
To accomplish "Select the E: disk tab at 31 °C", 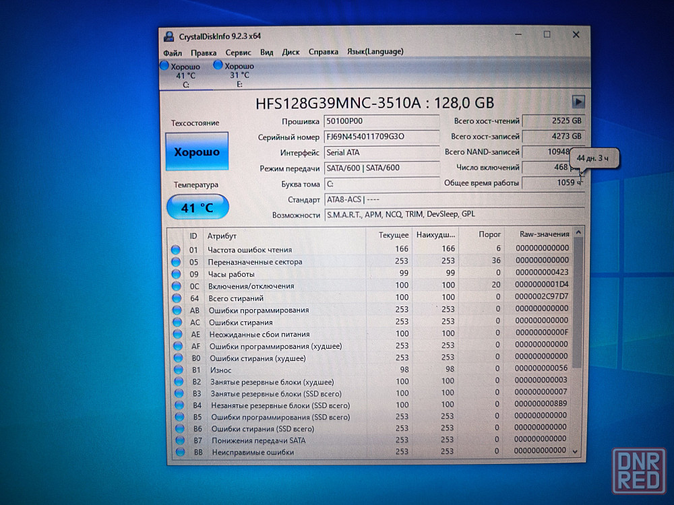I will coord(239,75).
